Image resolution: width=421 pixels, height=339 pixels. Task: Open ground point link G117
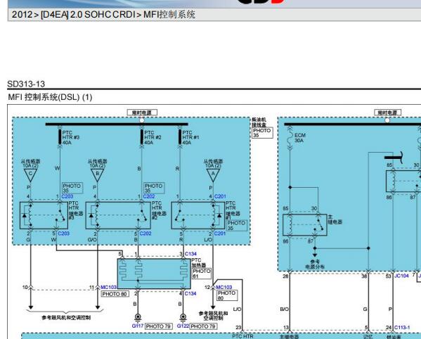click(x=138, y=326)
